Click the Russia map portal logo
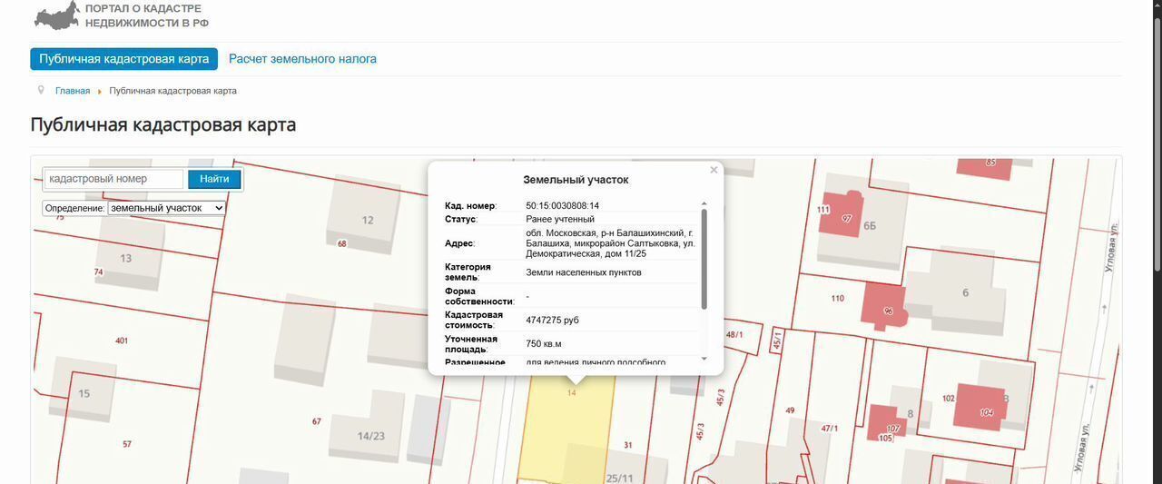The height and width of the screenshot is (484, 1162). point(57,15)
